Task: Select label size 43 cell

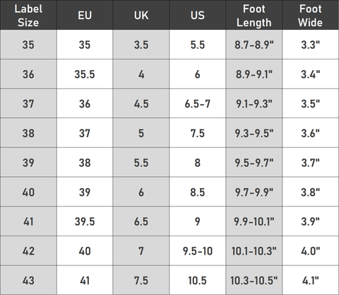Action: click(28, 280)
